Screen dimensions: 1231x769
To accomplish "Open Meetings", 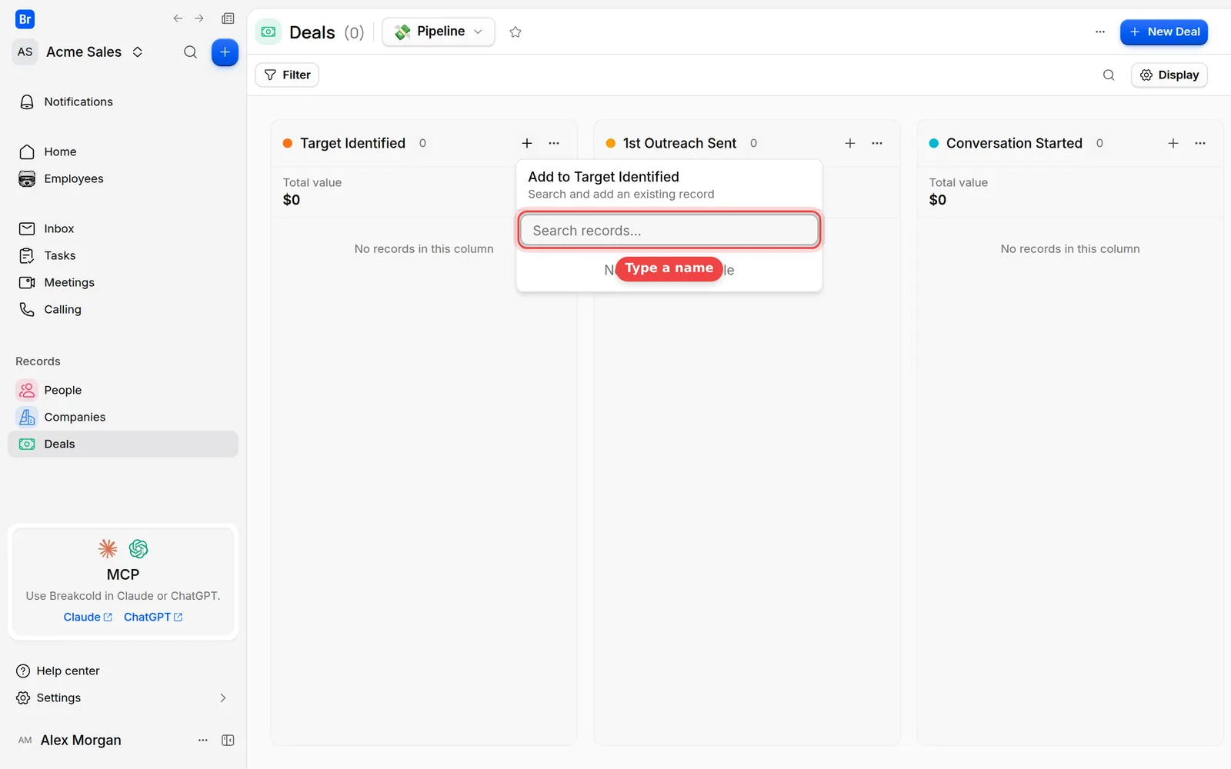I will (x=123, y=282).
